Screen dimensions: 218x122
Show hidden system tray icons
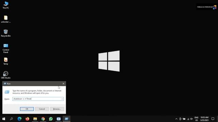pos(176,119)
